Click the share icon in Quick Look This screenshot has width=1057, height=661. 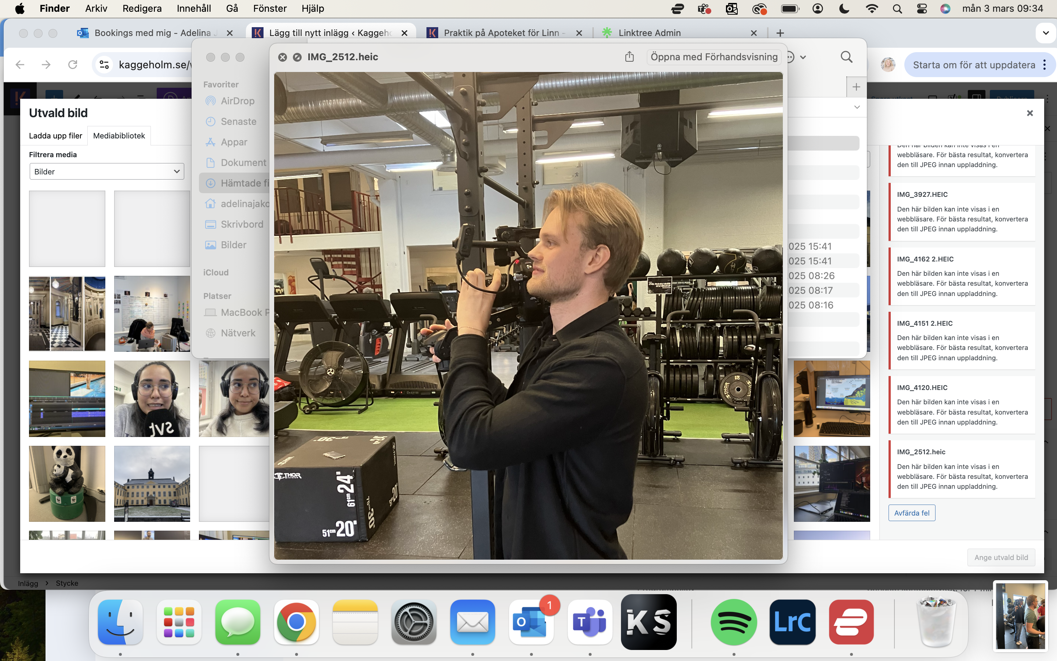pyautogui.click(x=629, y=57)
